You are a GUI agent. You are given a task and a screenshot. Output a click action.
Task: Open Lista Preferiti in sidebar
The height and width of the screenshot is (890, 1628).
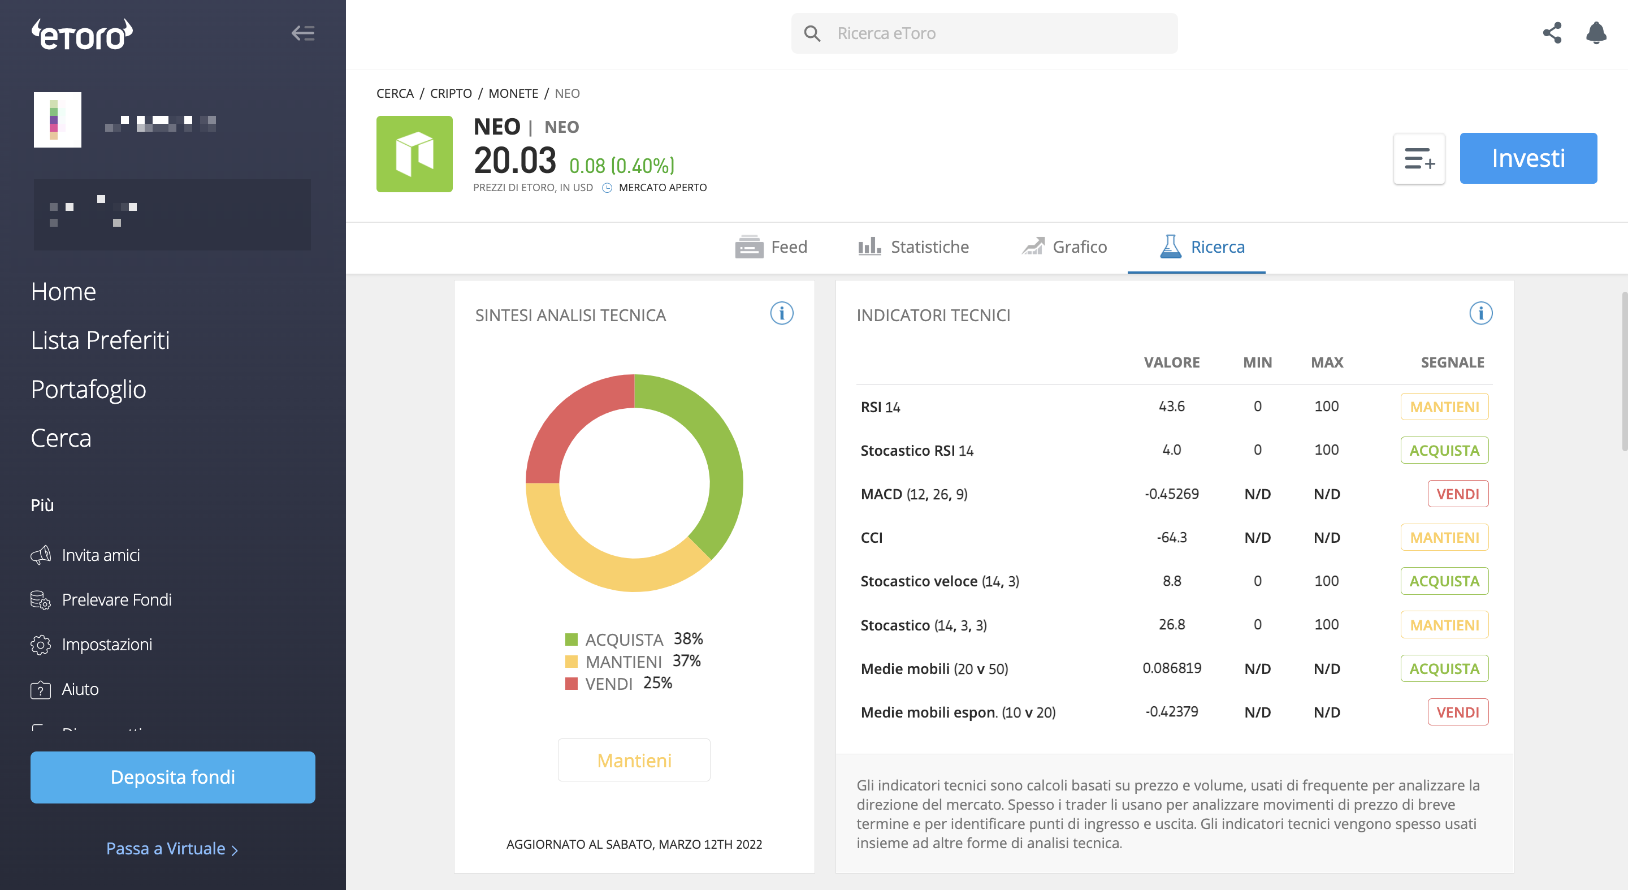tap(101, 340)
